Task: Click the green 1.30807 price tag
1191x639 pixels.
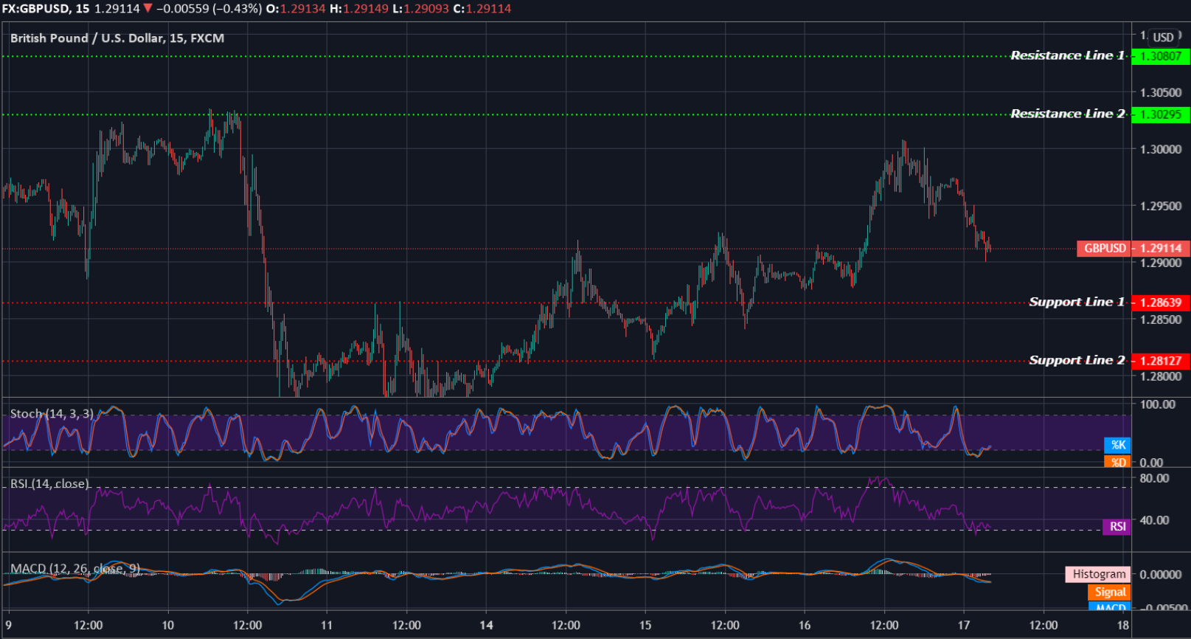Action: coord(1161,56)
